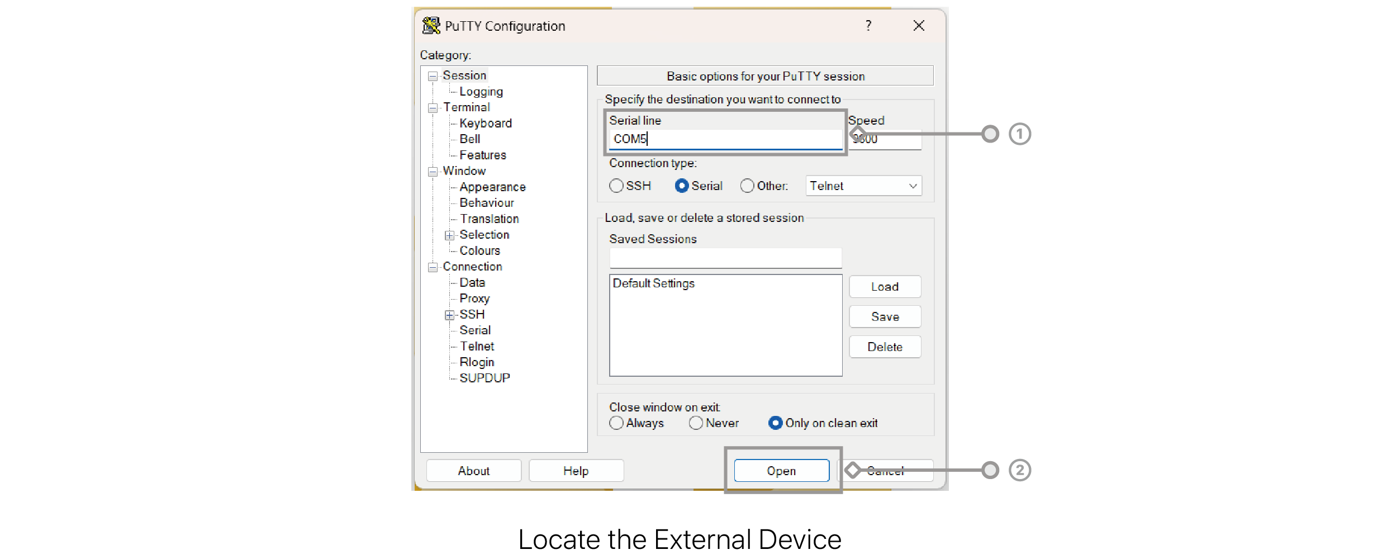Viewport: 1387px width, 559px height.
Task: Click the question mark help icon
Action: (x=868, y=26)
